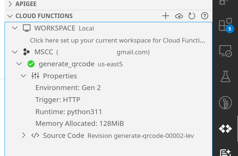The image size is (238, 156).
Task: Open the Testing flask icon
Action: click(225, 76)
